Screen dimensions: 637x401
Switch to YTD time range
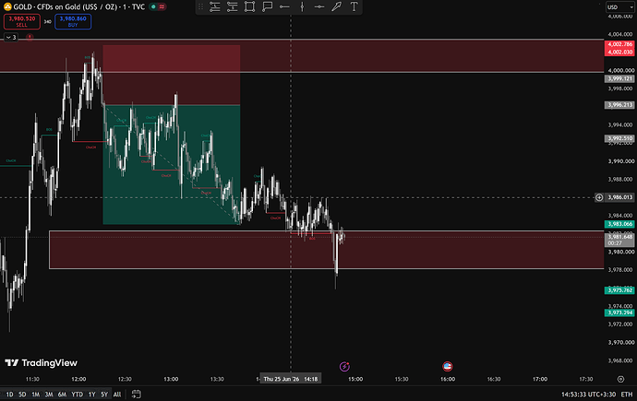78,395
